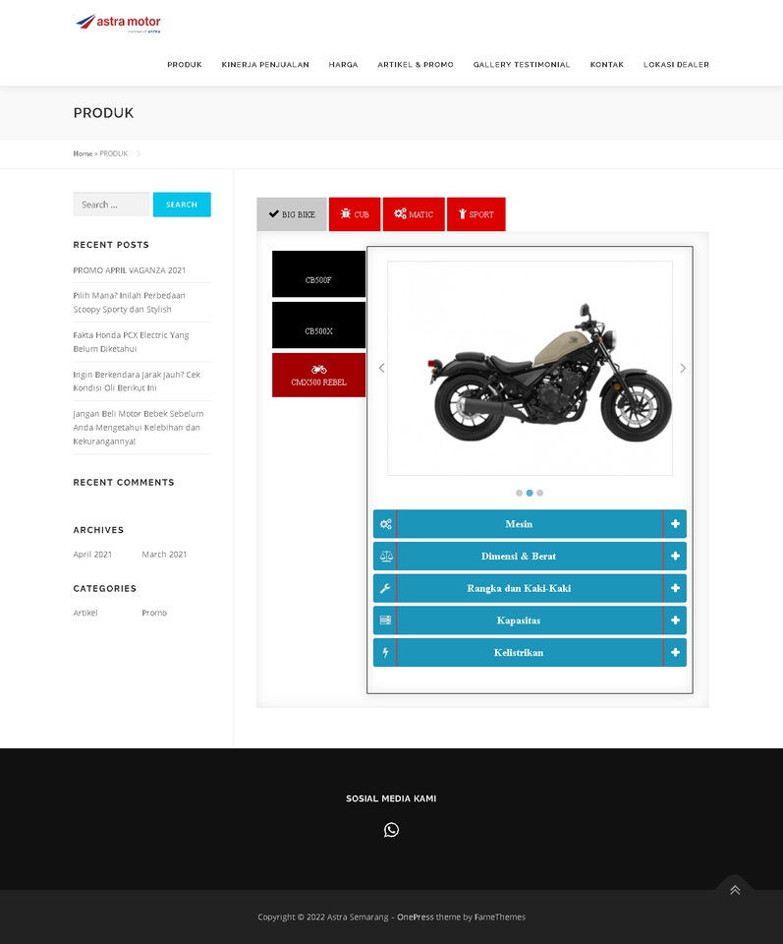The height and width of the screenshot is (944, 783).
Task: Click the motorcycle icon on CMX500 REBEL
Action: (x=318, y=370)
